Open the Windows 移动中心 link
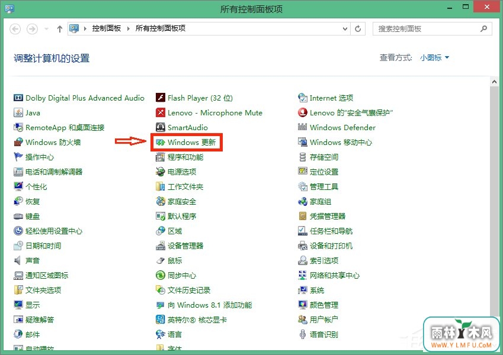Screen dimensions: 503x355 (341, 142)
